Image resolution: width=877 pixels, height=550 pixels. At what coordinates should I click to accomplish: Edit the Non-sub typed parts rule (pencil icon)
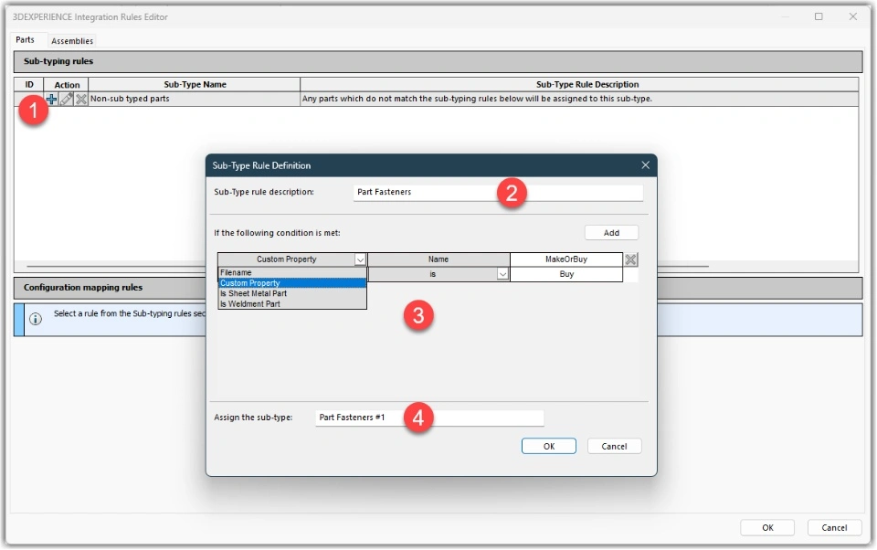point(67,99)
